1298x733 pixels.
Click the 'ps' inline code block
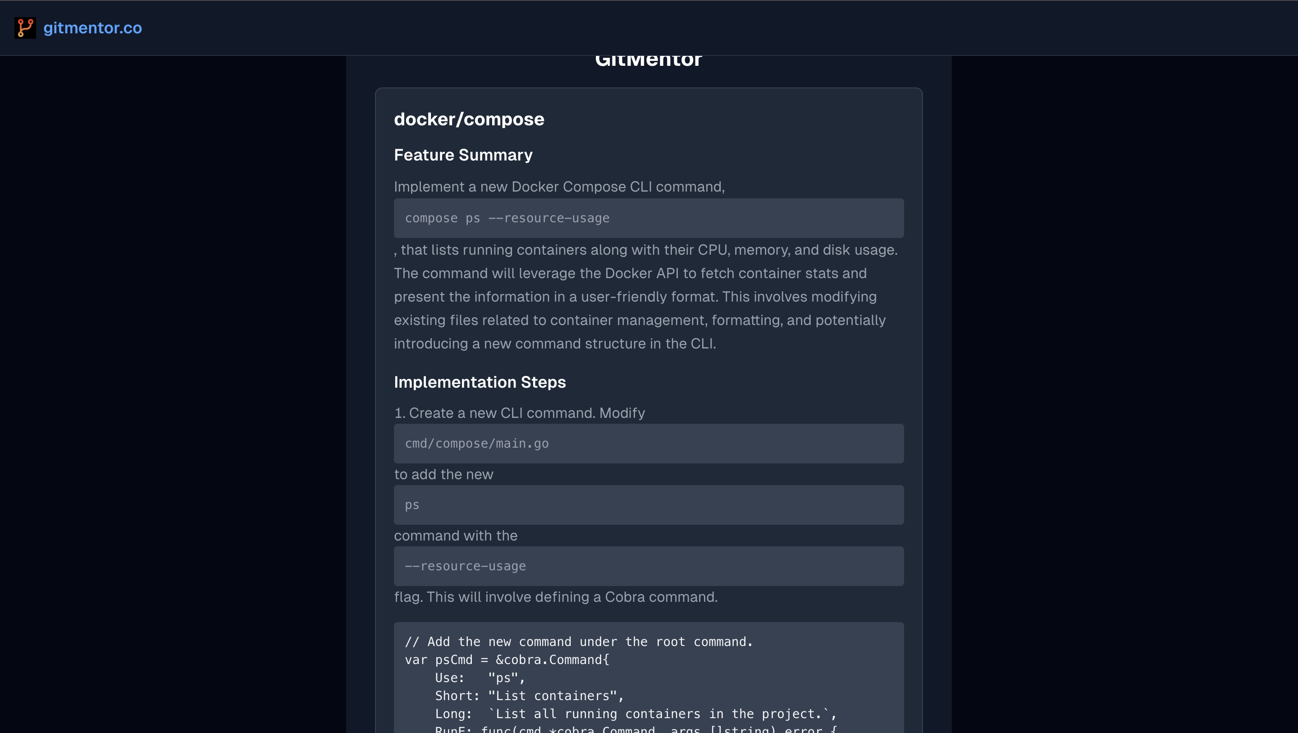(411, 505)
